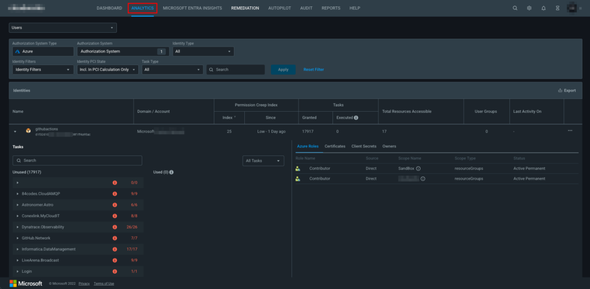The height and width of the screenshot is (289, 590).
Task: Open the settings gear icon
Action: coord(529,8)
